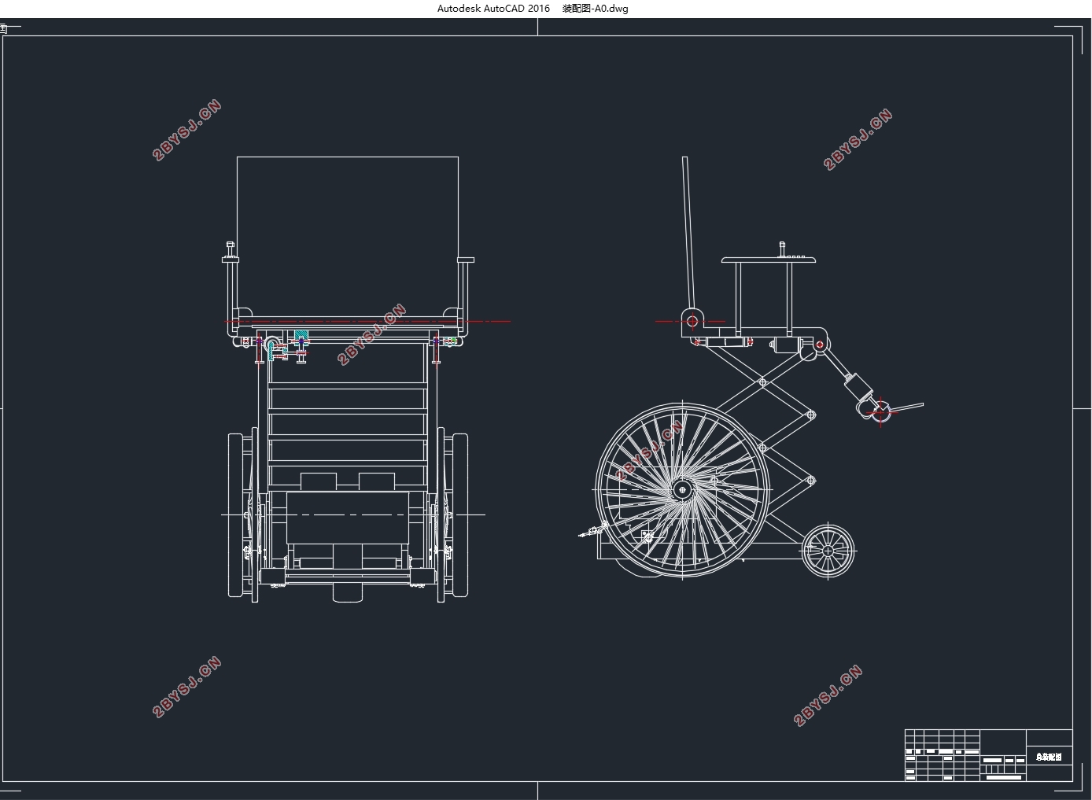Select the right armrest pad in front view
The height and width of the screenshot is (800, 1092).
point(466,260)
